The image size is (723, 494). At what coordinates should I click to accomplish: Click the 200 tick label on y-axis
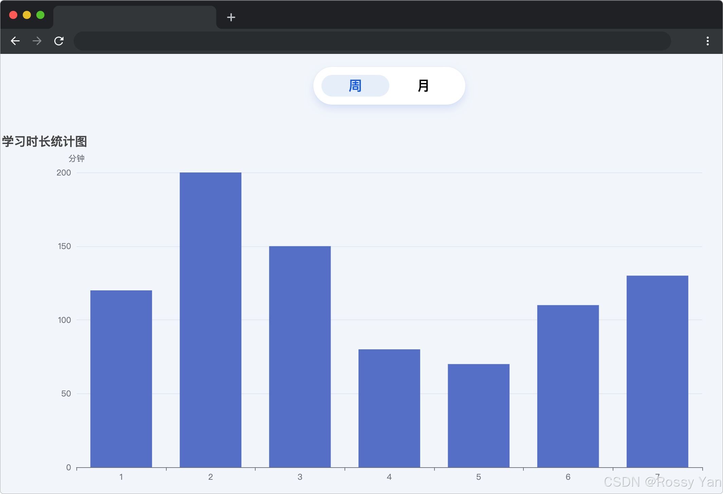(x=64, y=173)
